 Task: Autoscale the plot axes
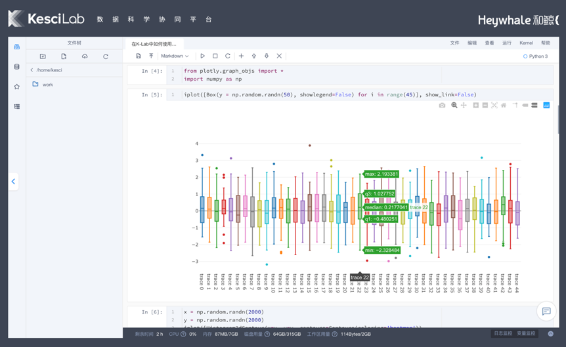(x=494, y=106)
